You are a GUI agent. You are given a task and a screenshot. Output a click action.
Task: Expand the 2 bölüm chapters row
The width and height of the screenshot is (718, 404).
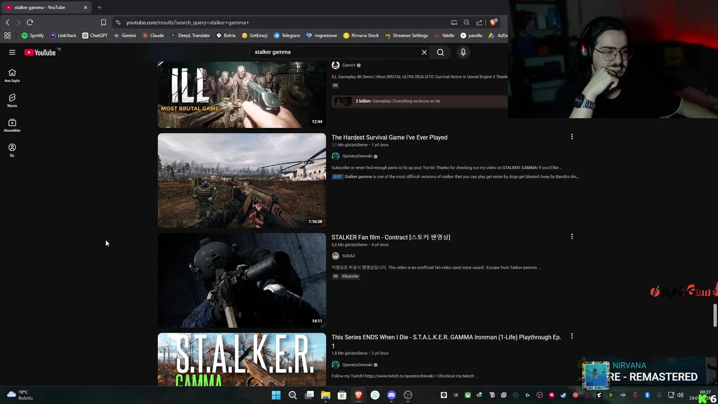coord(420,101)
